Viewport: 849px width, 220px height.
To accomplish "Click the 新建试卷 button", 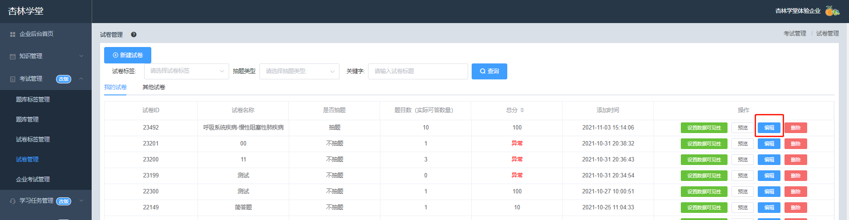I will [x=128, y=55].
